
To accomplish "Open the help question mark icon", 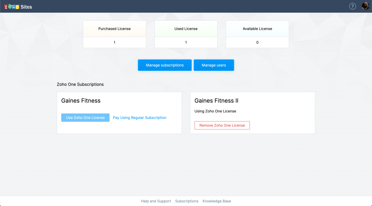I will point(352,6).
